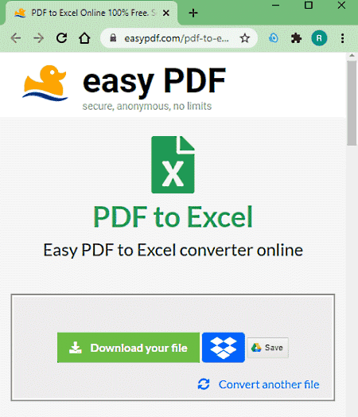The width and height of the screenshot is (358, 417).
Task: Maximize the browser window
Action: pos(309,5)
